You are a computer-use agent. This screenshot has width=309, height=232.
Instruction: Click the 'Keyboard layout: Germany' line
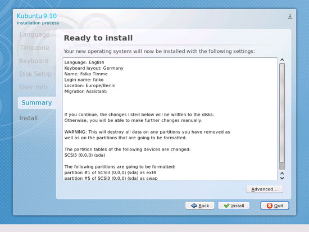pos(94,68)
